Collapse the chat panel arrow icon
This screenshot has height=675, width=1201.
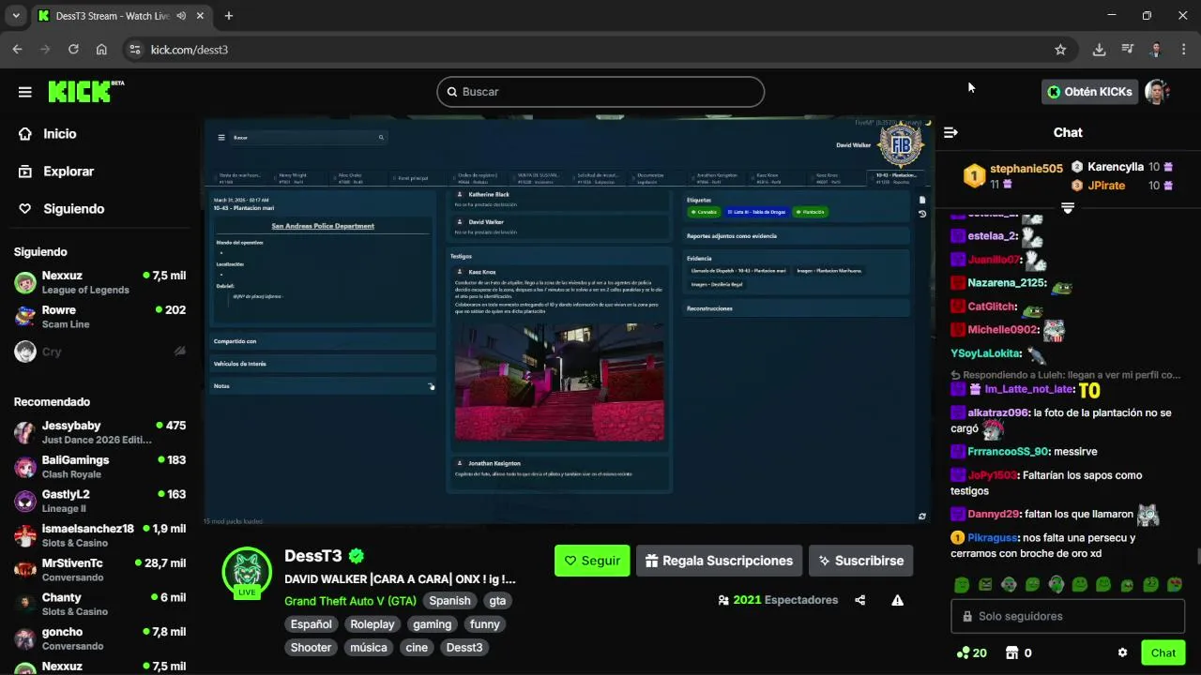coord(950,132)
